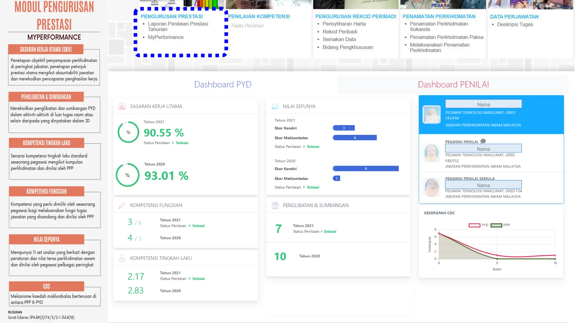Viewport: 575px width, 323px height.
Task: Click the top profile photo in blue card
Action: [432, 114]
